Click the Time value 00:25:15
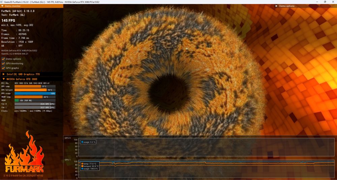This screenshot has width=337, height=180. (24, 30)
